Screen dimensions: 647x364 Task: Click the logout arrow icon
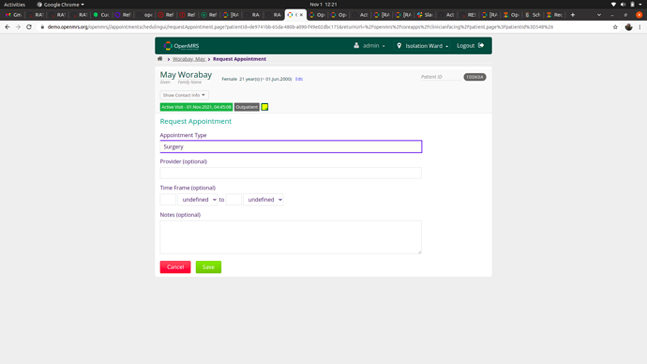(x=481, y=45)
